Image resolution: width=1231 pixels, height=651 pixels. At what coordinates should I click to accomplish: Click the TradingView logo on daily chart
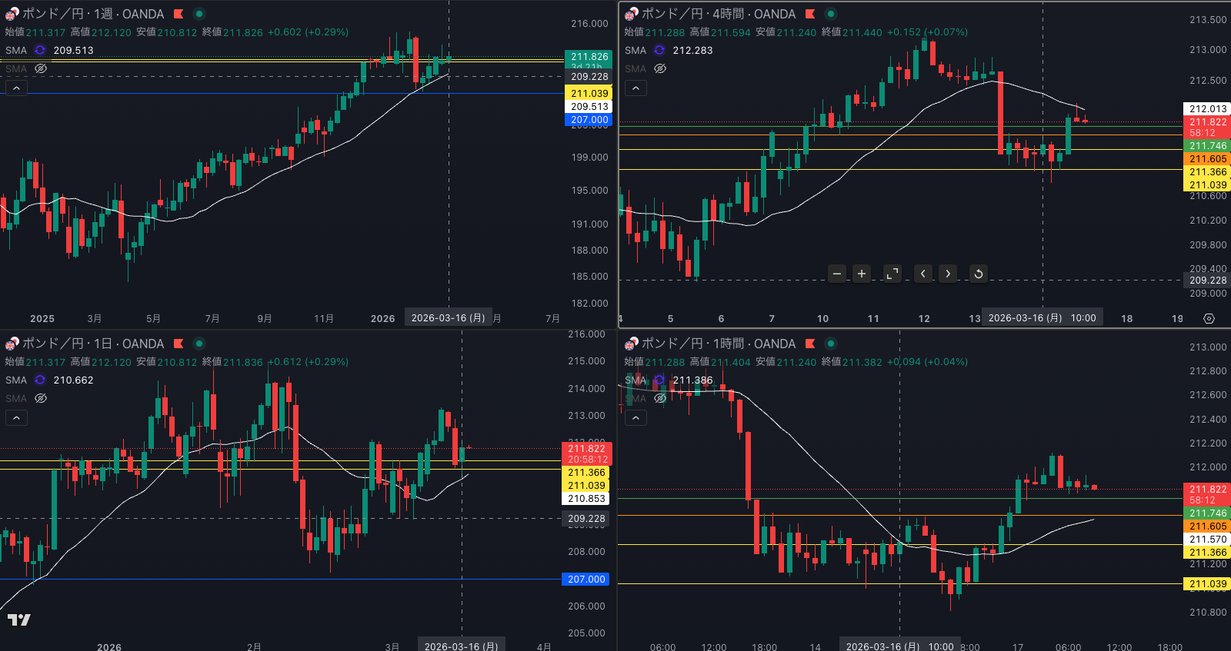[19, 619]
